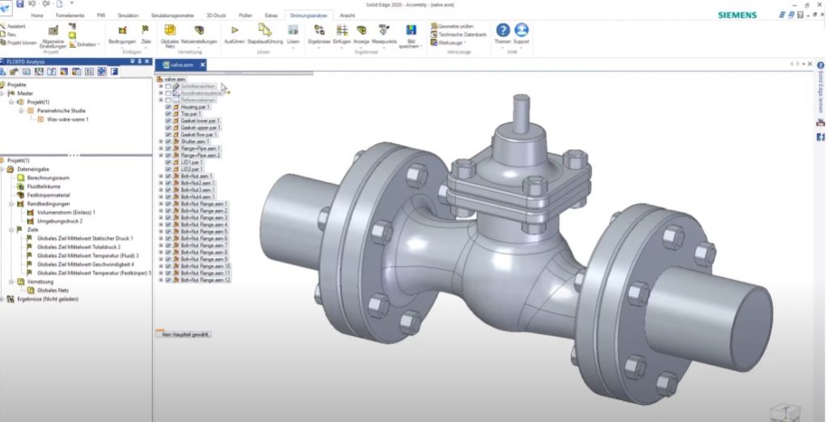The width and height of the screenshot is (828, 422).
Task: Toggle the Shutter.asm:1 visibility checkbox
Action: coord(168,141)
